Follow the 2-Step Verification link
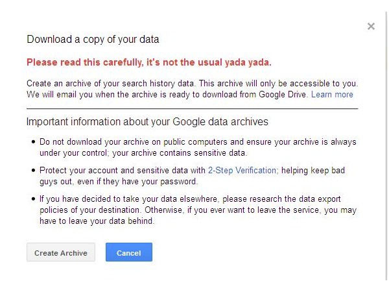The image size is (389, 292). point(242,170)
